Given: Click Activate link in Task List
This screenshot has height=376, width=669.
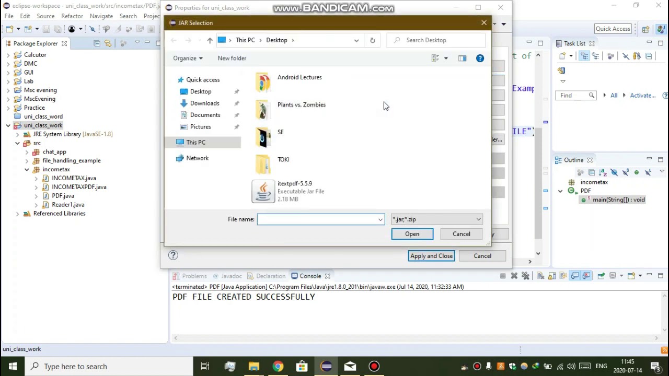Looking at the screenshot, I should [642, 96].
